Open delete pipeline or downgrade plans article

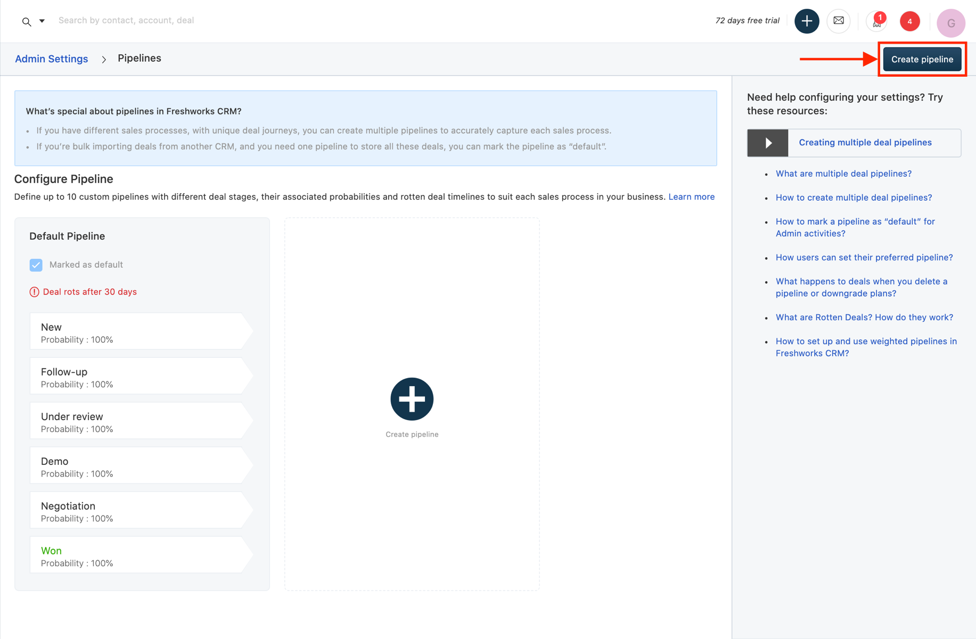tap(862, 287)
